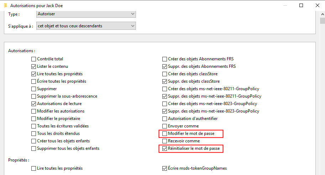This screenshot has width=325, height=175.
Task: Open the S'applique à dropdown
Action: point(86,26)
